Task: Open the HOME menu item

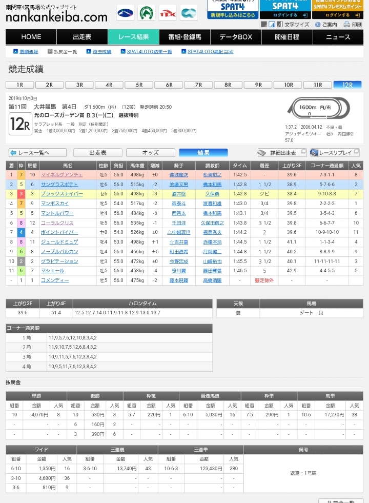Action: click(31, 37)
